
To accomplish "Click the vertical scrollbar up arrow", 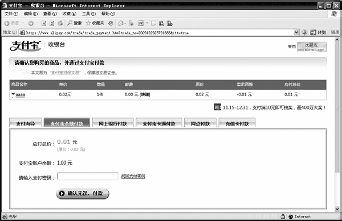I will 337,40.
